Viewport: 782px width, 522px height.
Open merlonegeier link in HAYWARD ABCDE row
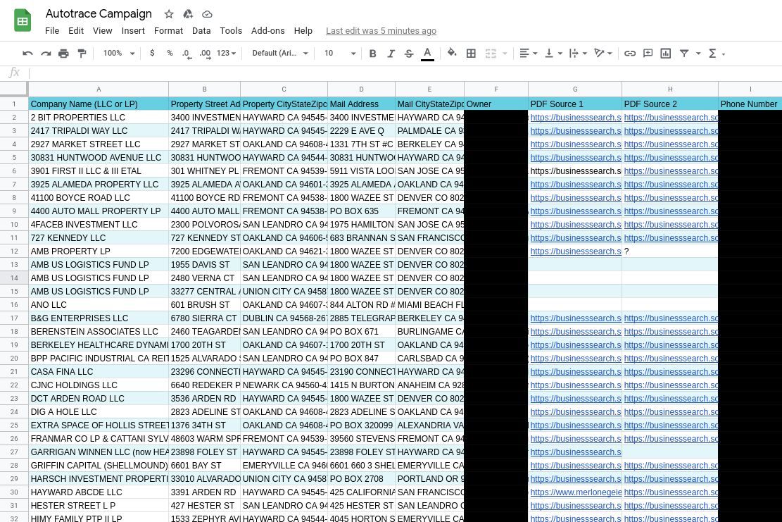point(576,492)
